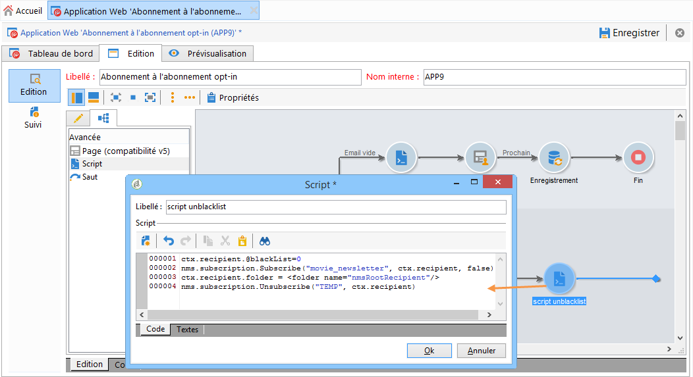Select the Saut item in palette

129,176
